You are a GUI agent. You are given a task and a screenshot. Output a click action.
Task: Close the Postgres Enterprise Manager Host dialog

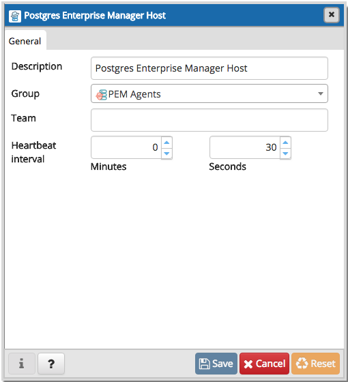click(332, 15)
